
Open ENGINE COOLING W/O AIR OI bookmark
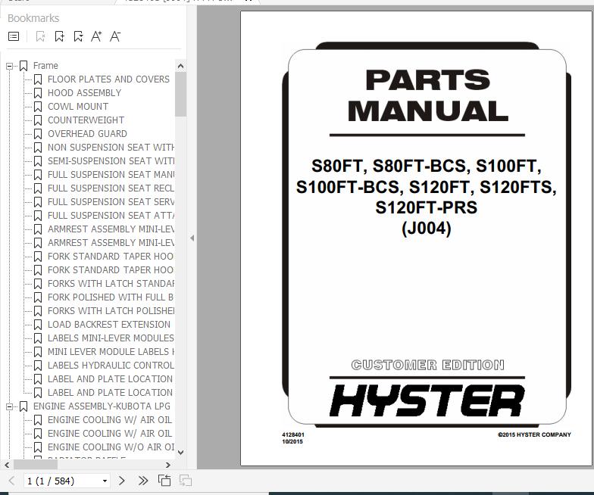[111, 447]
